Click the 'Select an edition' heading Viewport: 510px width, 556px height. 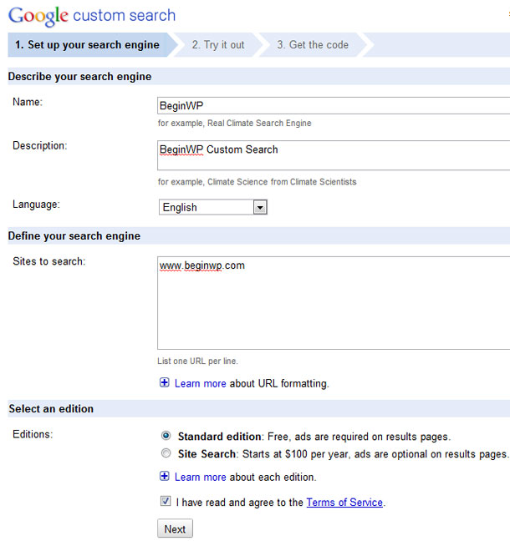(x=51, y=408)
